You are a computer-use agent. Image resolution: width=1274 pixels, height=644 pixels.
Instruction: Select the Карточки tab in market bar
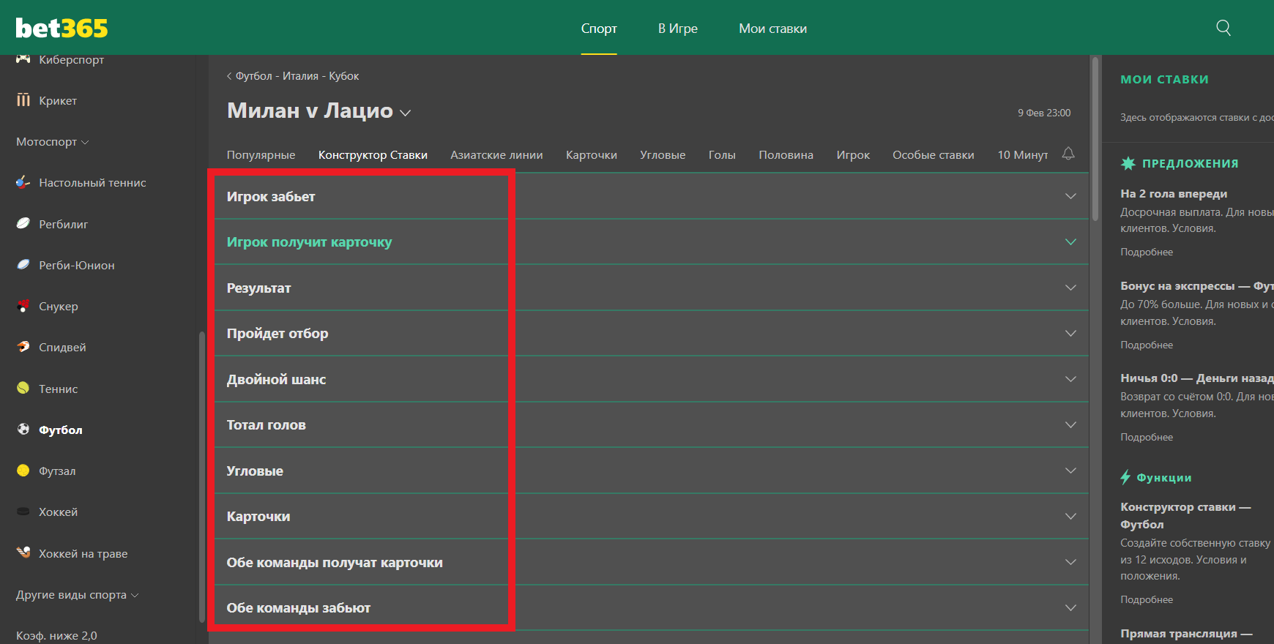tap(592, 154)
